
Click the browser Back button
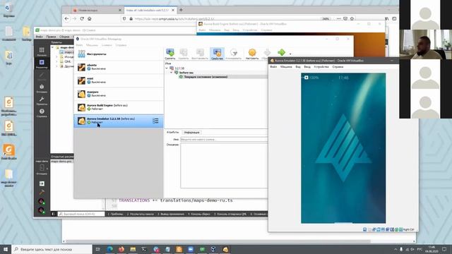[x=66, y=18]
